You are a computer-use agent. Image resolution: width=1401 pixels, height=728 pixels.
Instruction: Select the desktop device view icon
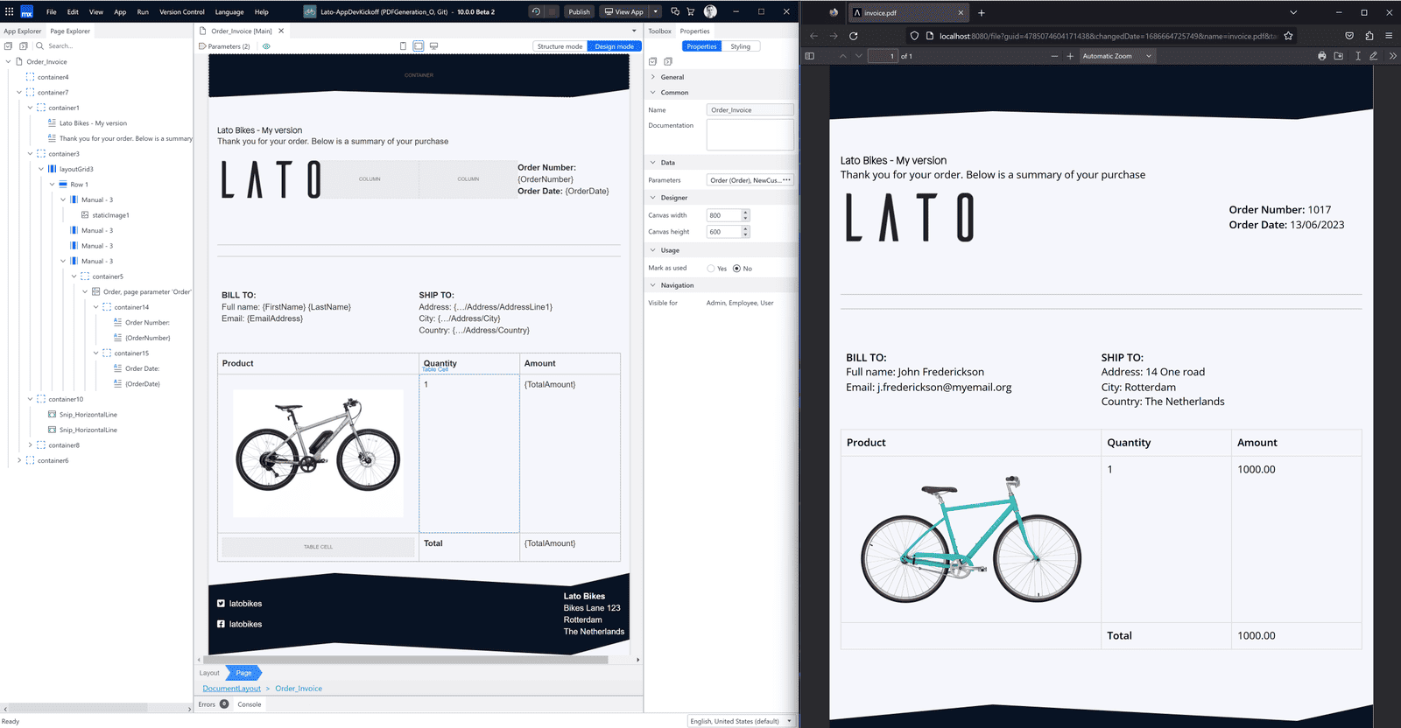(x=433, y=45)
